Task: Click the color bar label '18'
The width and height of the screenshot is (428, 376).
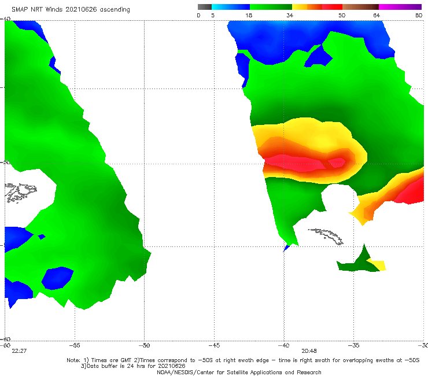Action: [x=249, y=15]
